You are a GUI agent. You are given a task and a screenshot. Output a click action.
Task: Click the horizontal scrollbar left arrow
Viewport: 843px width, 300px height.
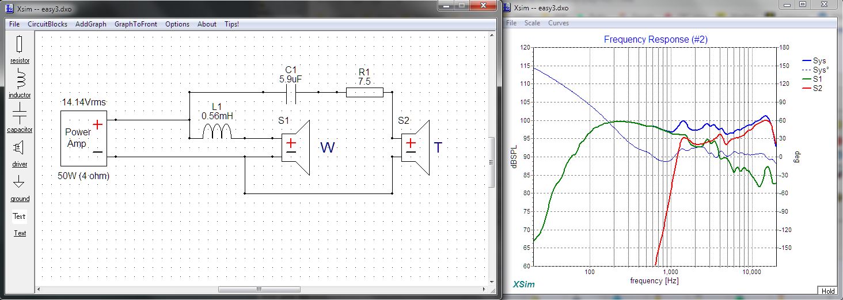pyautogui.click(x=40, y=289)
